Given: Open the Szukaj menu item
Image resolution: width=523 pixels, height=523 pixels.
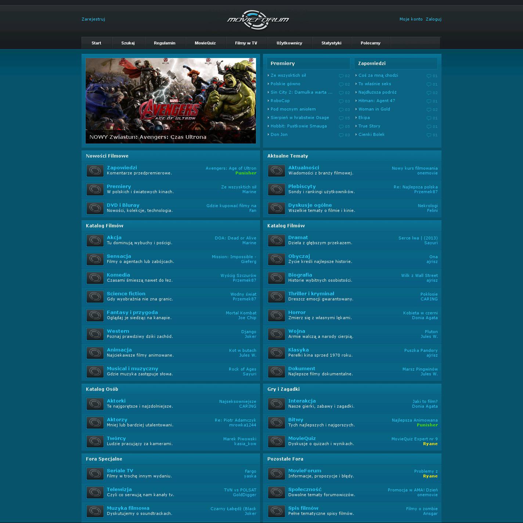Looking at the screenshot, I should pos(128,43).
